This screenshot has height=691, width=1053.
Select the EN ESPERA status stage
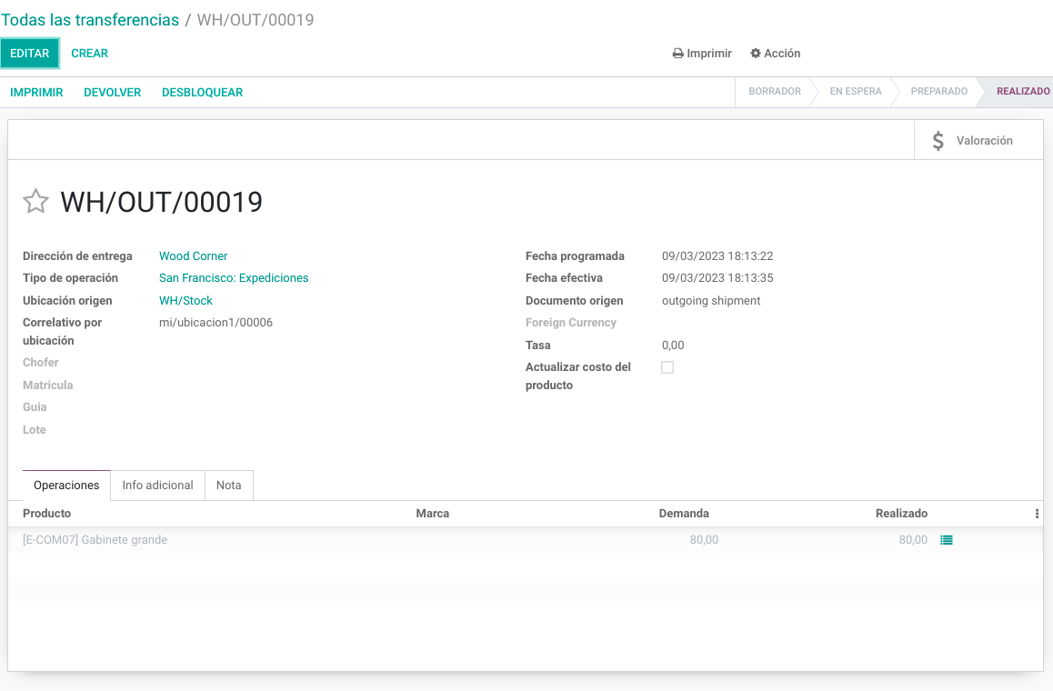click(x=856, y=91)
